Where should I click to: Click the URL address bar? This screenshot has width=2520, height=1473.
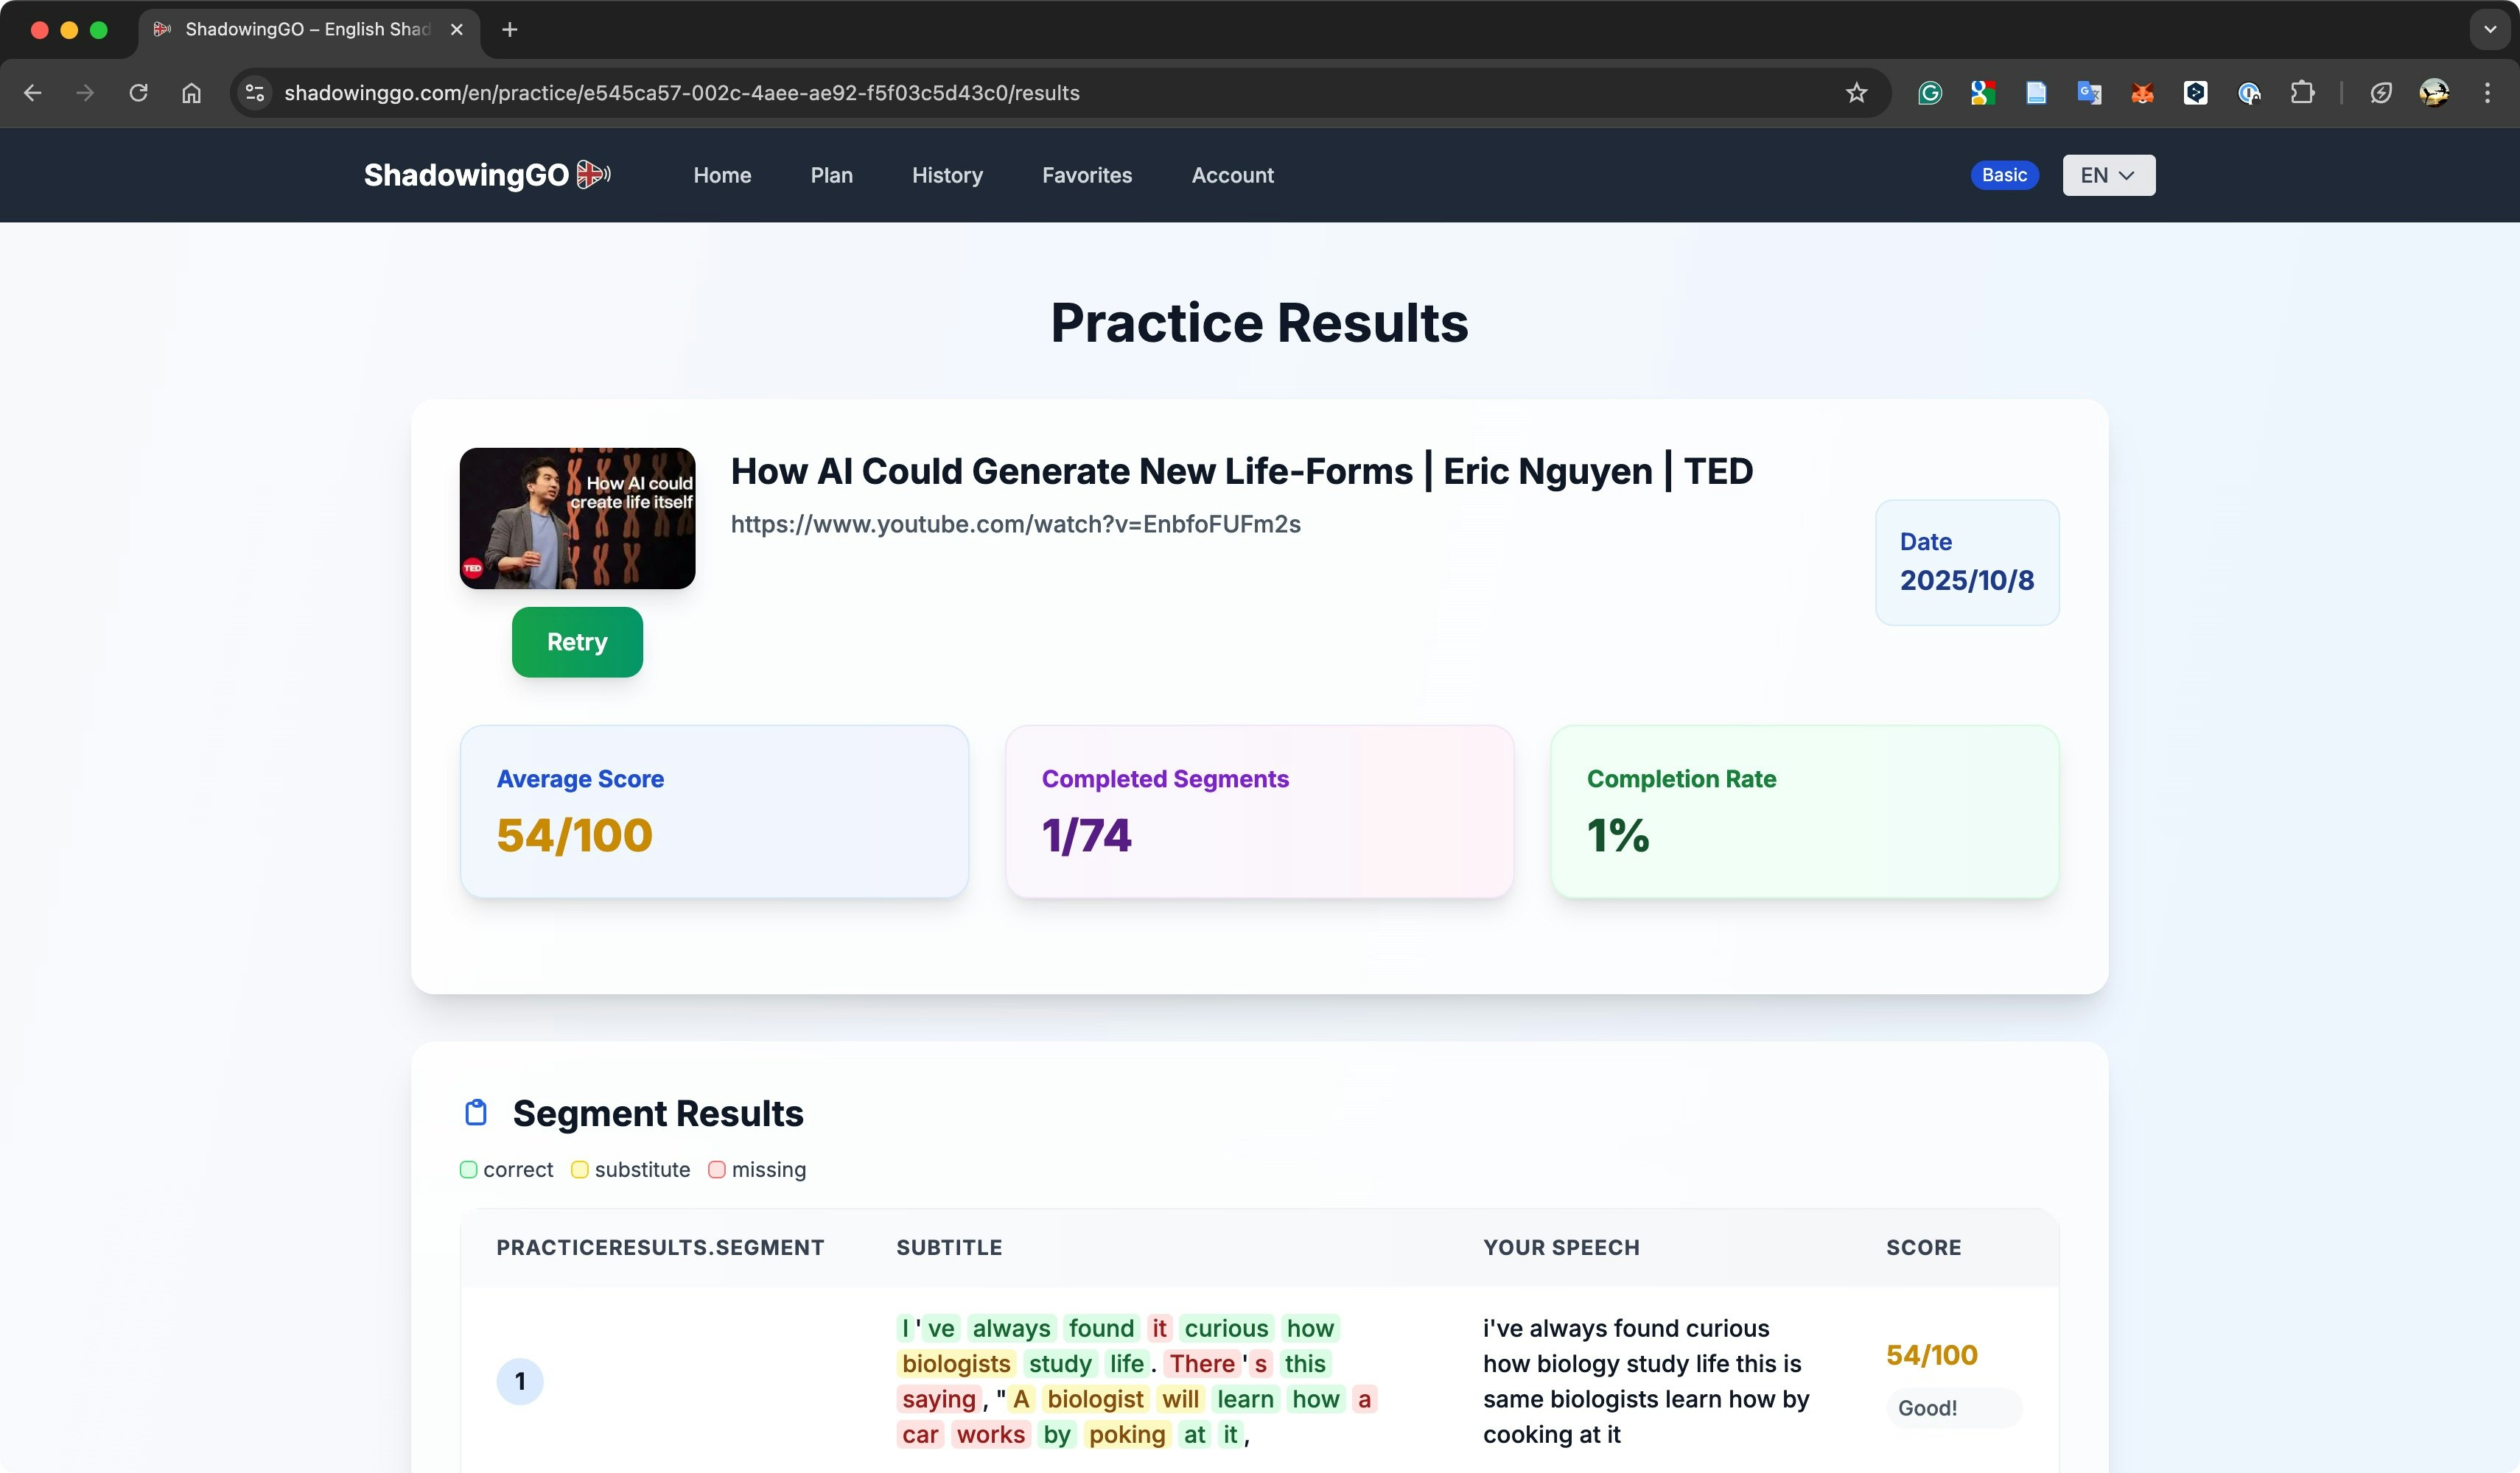click(1000, 93)
